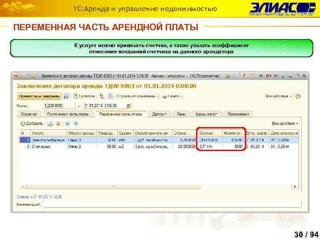Viewport: 320px width, 240px height.
Task: Open the 'Курсы валют' tab
Action: click(207, 114)
